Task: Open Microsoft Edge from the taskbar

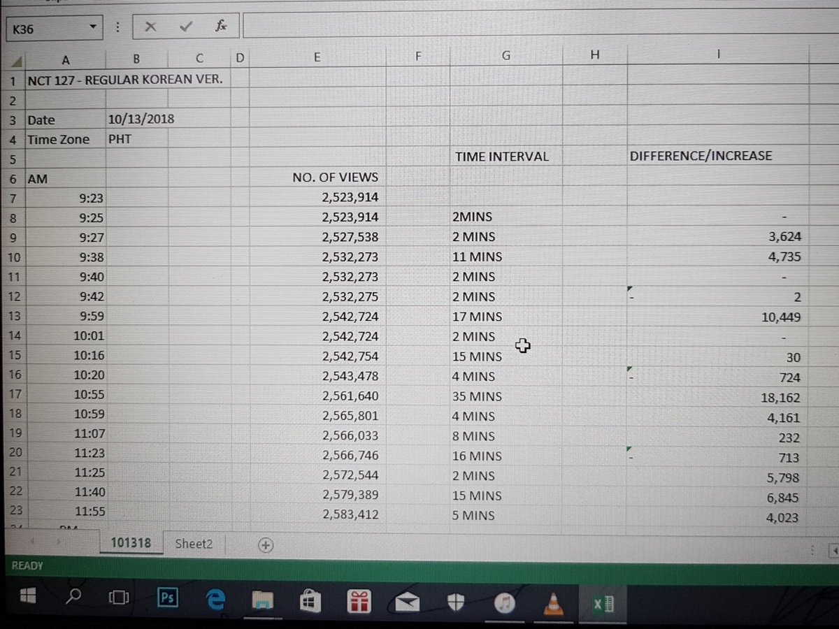Action: point(217,600)
